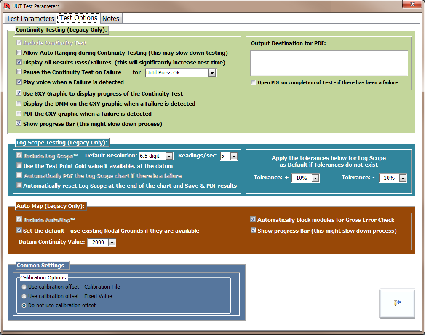Expand the Datum Continuity Value dropdown

[x=112, y=243]
